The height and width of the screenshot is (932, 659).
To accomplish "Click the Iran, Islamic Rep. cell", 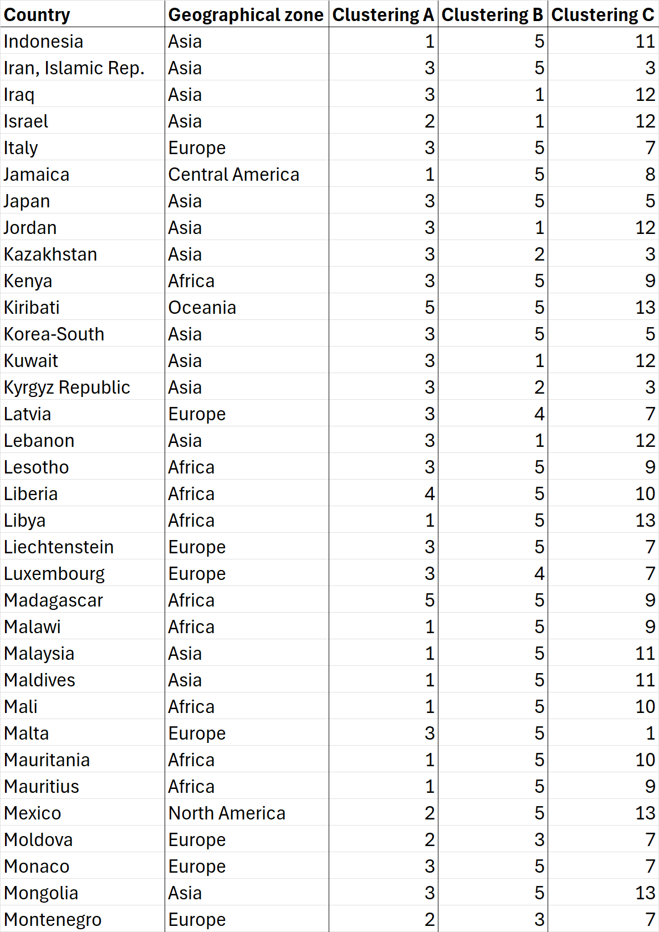I will coord(74,68).
